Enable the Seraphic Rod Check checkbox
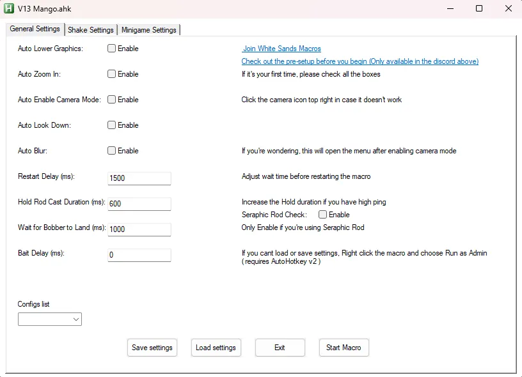 (x=323, y=215)
